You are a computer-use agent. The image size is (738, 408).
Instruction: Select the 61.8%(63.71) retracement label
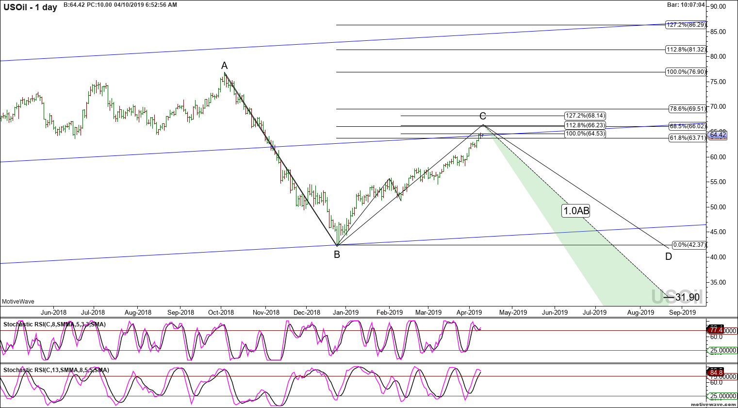coord(687,138)
